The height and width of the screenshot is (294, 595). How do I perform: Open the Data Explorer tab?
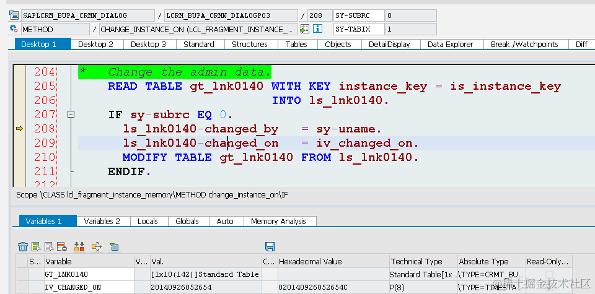pyautogui.click(x=451, y=44)
